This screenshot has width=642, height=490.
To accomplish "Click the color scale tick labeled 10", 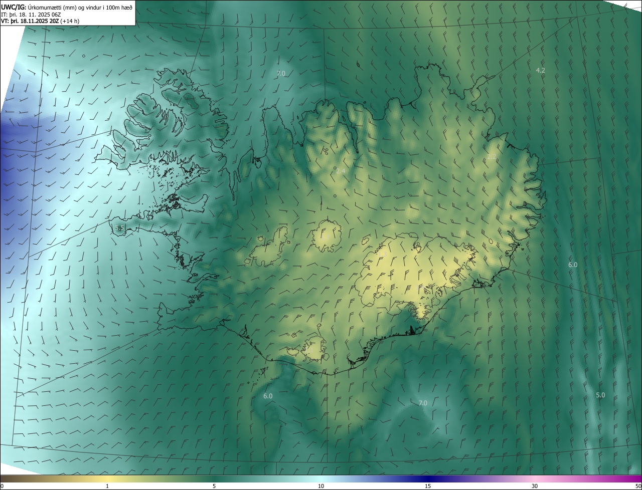I will (321, 486).
